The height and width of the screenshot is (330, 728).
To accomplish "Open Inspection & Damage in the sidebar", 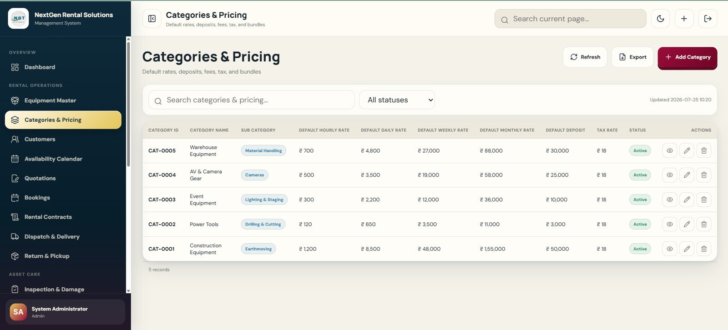I will click(63, 289).
